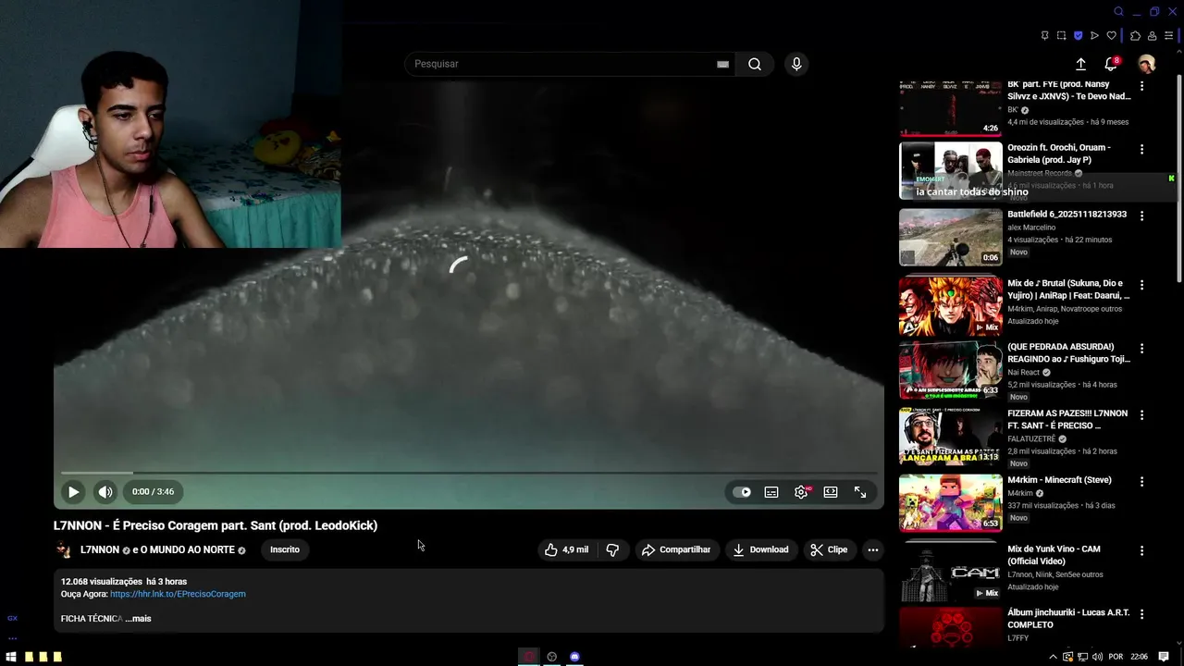This screenshot has width=1184, height=666.
Task: Open the on-screen keyboard in the search box
Action: pos(722,64)
